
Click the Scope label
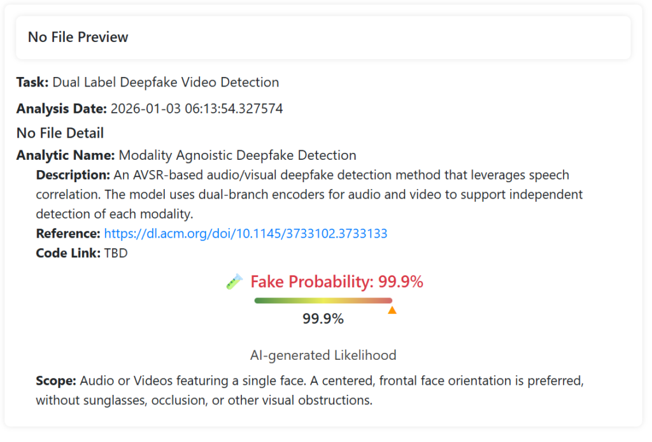[x=56, y=381]
